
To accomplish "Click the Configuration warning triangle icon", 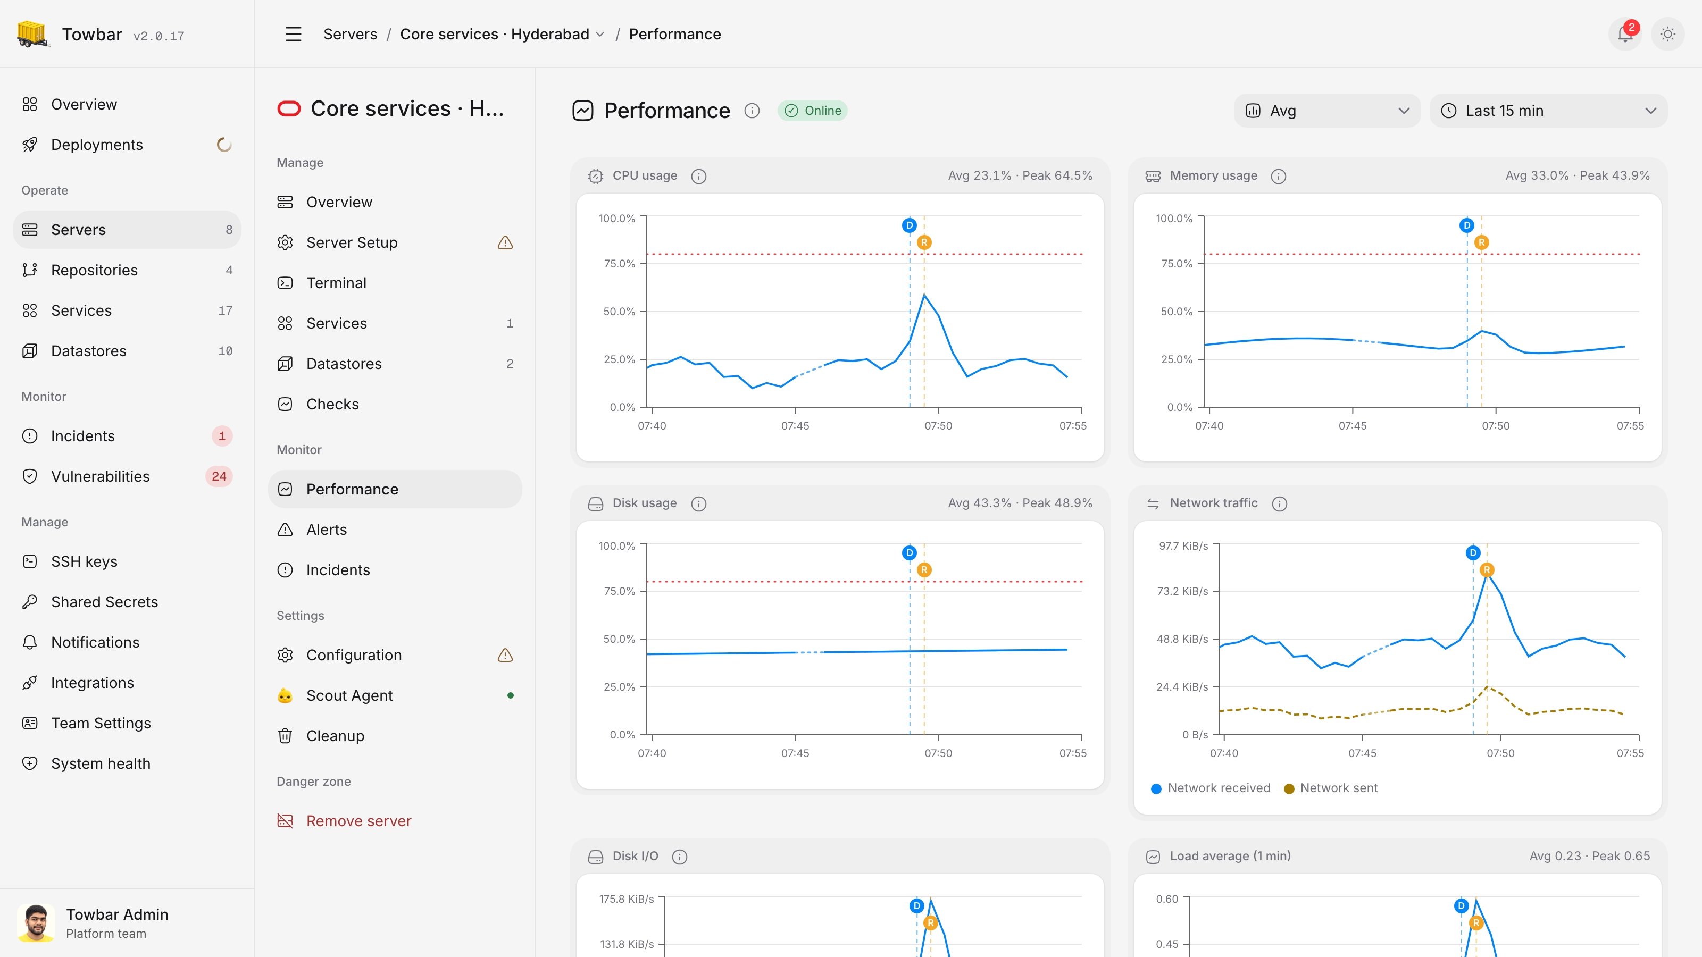I will pyautogui.click(x=505, y=655).
